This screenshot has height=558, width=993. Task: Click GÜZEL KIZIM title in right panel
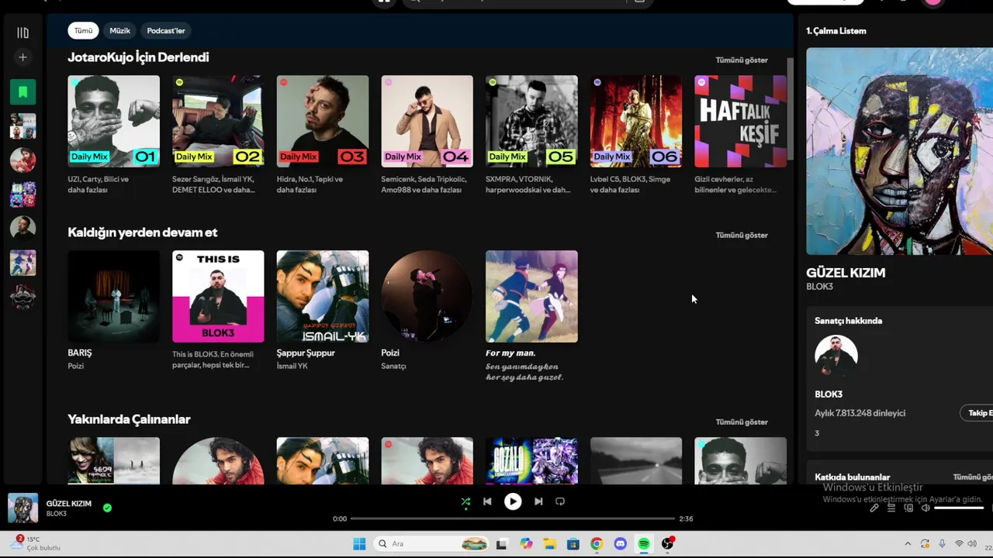(846, 273)
